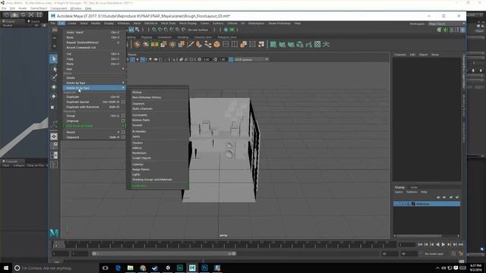
Task: Click the green-bracketed Combine shelf icon
Action: (154, 45)
